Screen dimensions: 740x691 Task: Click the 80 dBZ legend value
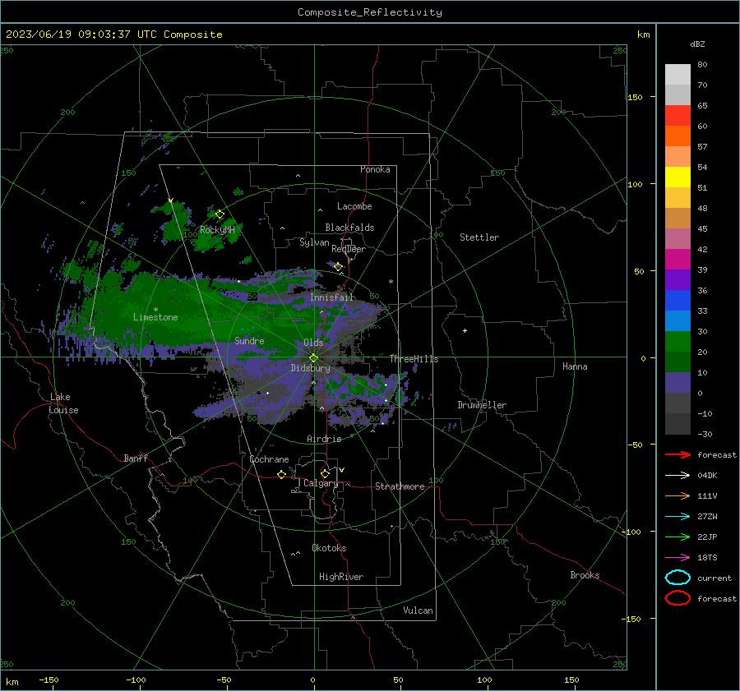(702, 65)
